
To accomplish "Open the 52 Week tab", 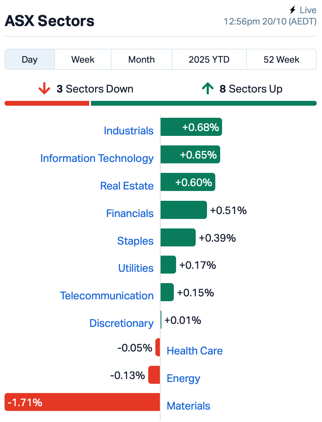I will click(x=281, y=60).
